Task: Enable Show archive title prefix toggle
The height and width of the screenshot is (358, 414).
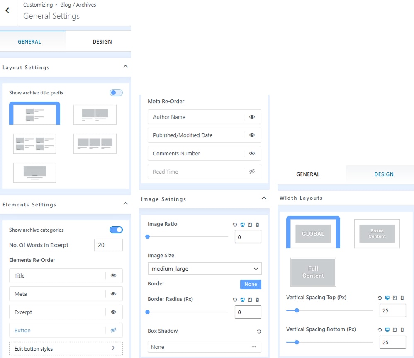Action: [x=116, y=93]
